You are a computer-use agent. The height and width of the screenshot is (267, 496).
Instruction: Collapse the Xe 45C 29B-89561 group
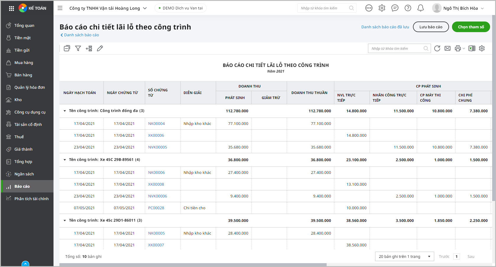[x=65, y=160]
